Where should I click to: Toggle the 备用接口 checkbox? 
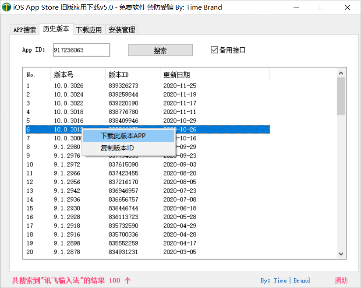click(x=214, y=50)
